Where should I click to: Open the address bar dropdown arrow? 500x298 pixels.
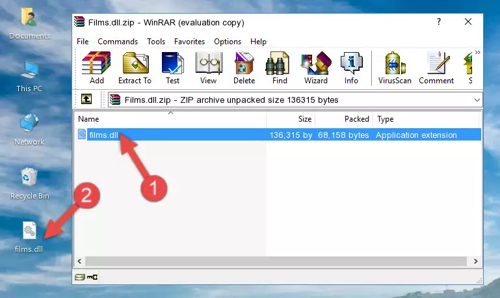[477, 100]
